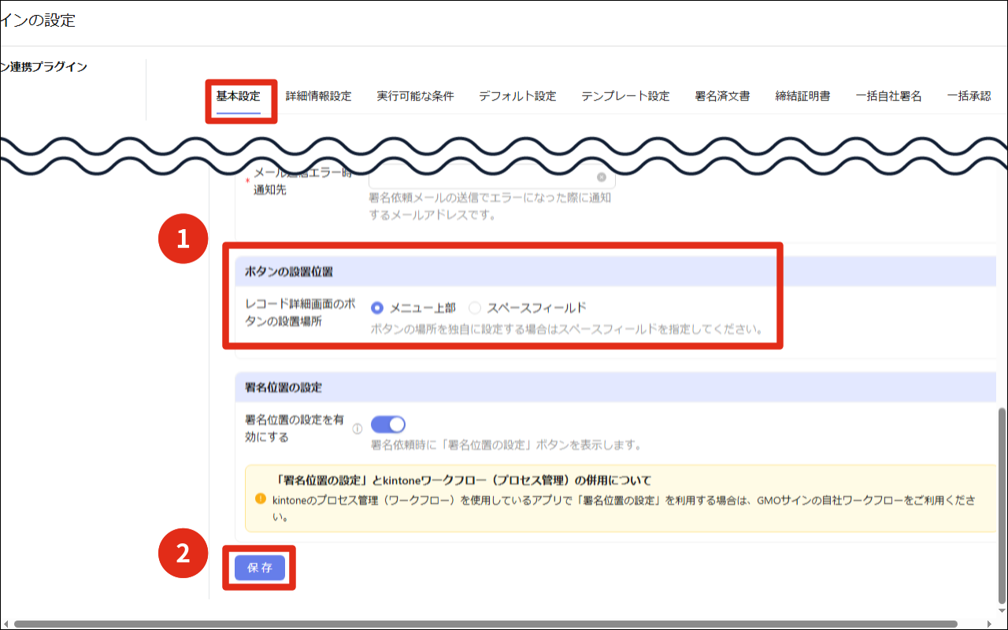Switch to the 締結証明書 tab

[802, 96]
